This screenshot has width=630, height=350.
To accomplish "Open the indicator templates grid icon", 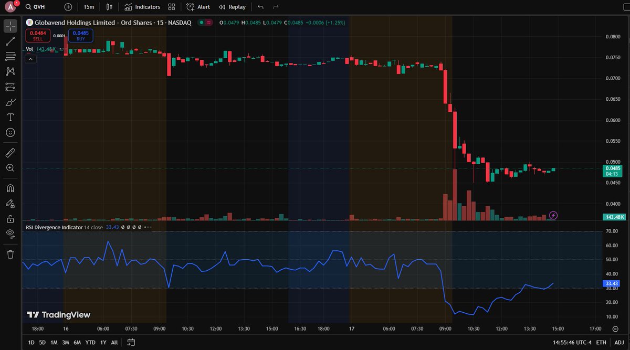I will click(x=172, y=7).
